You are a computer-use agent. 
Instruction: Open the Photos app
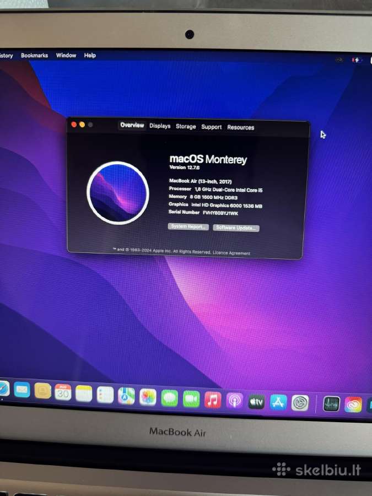click(x=148, y=397)
